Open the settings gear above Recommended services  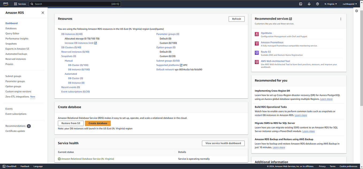click(357, 11)
